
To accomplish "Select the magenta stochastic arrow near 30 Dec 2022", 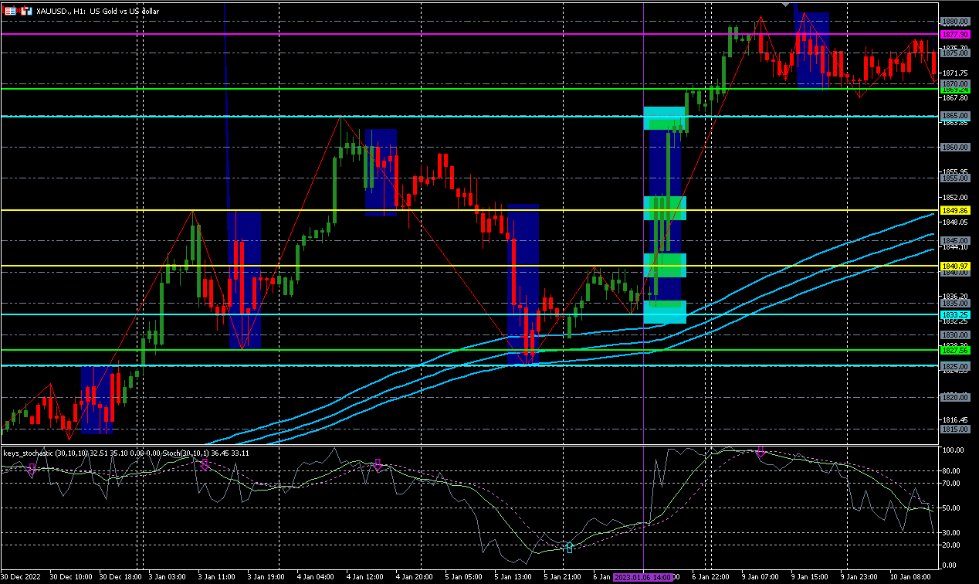I will click(32, 469).
